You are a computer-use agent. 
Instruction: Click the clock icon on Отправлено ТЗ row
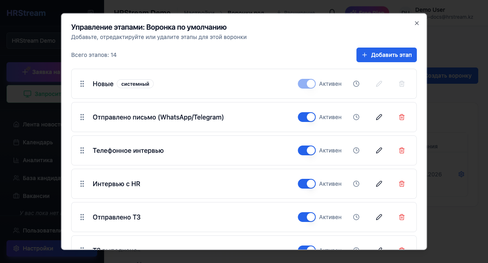coord(356,217)
